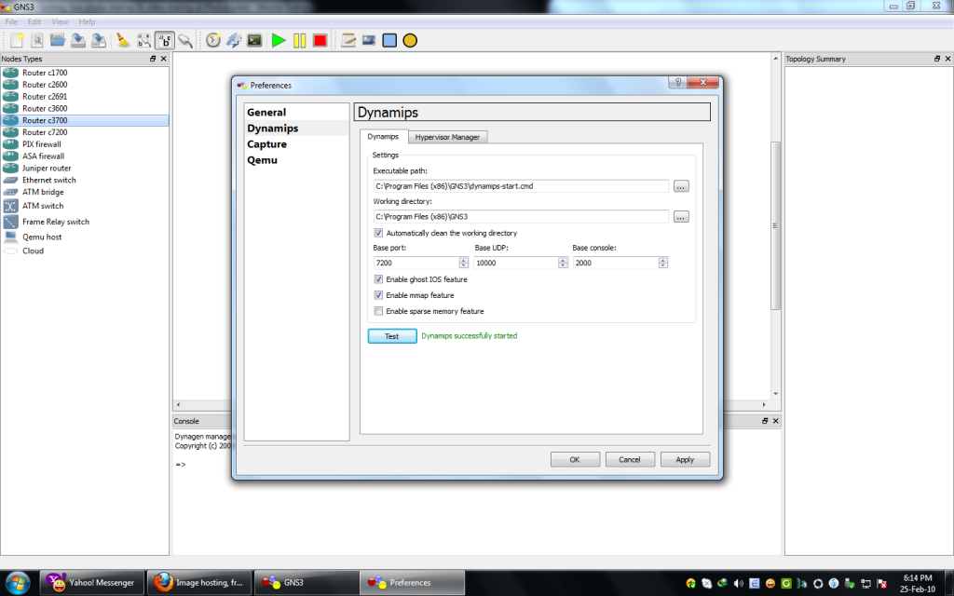Click the volume speaker tray icon
954x596 pixels.
pyautogui.click(x=738, y=584)
